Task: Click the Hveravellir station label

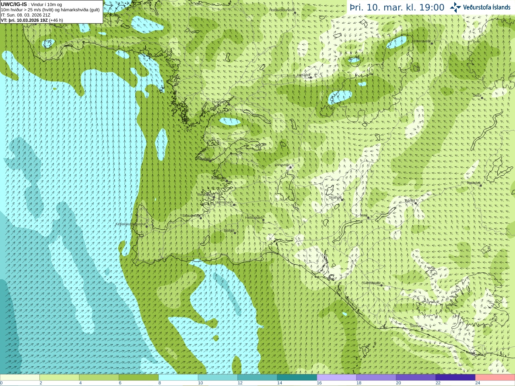Action: click(x=422, y=41)
